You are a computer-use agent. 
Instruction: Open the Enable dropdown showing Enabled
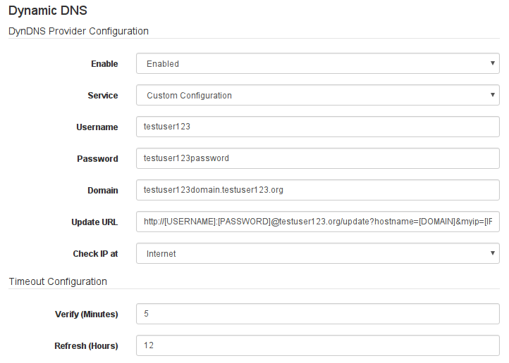pos(317,63)
